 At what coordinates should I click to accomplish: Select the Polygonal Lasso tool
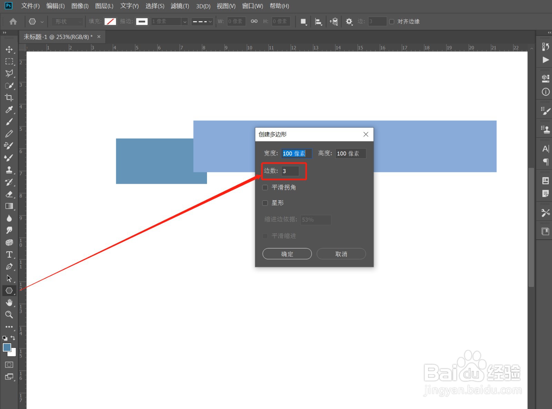coord(9,73)
